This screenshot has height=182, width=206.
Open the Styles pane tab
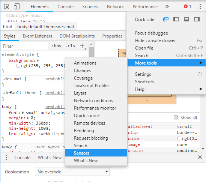10,36
